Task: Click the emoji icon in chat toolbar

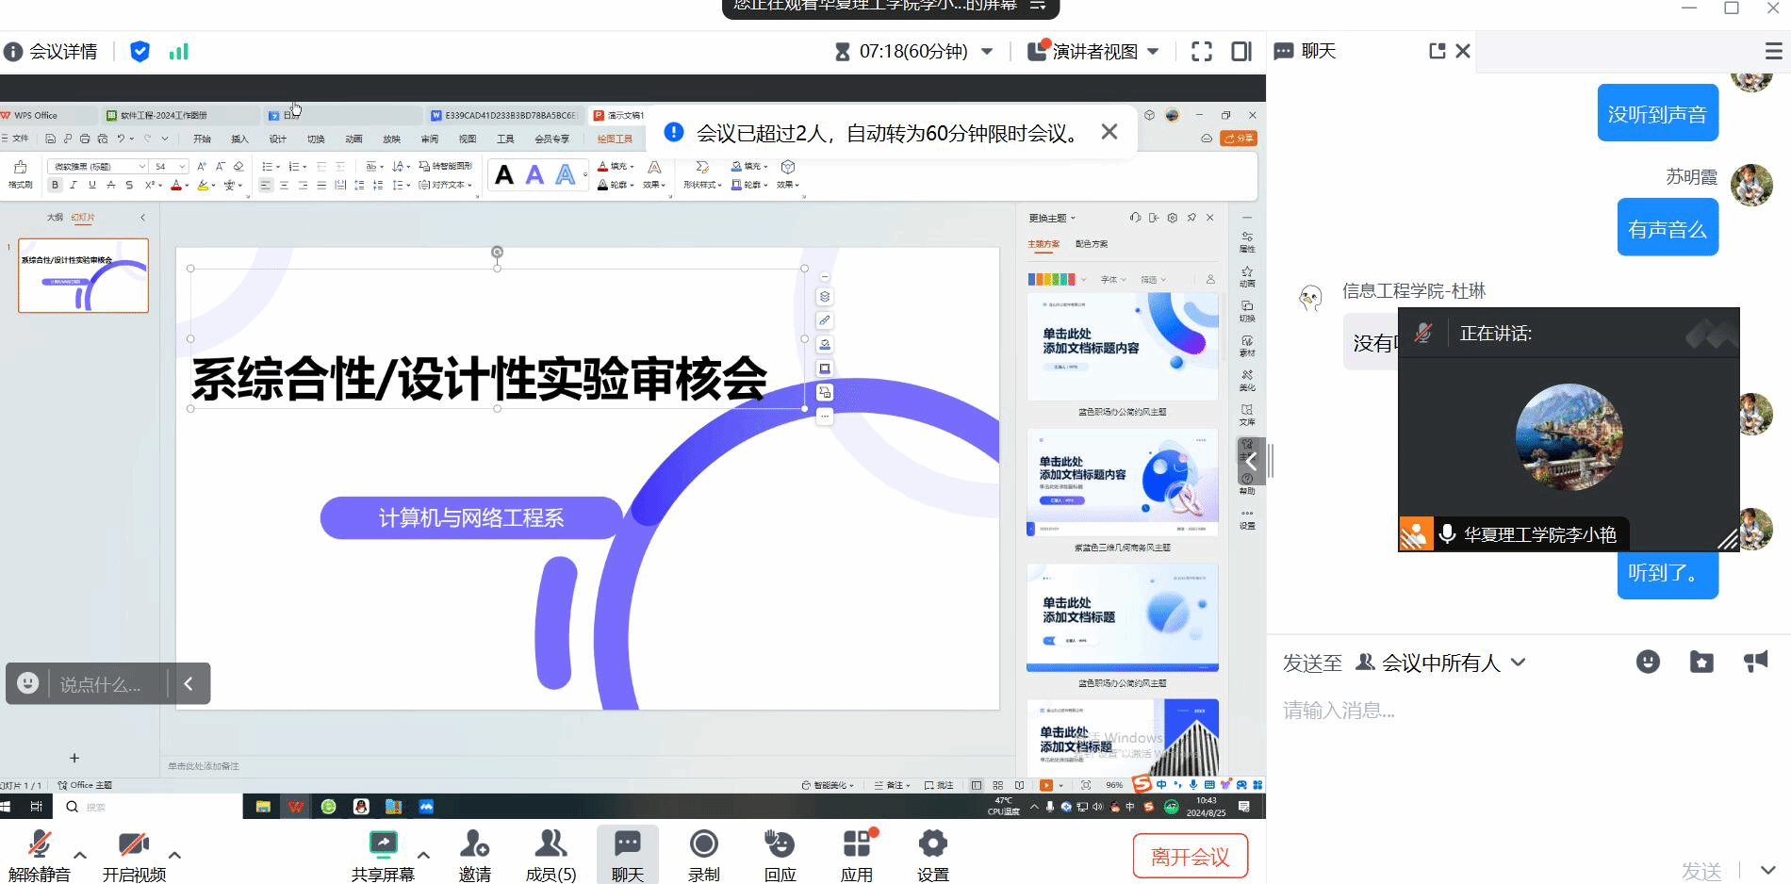Action: point(1648,662)
